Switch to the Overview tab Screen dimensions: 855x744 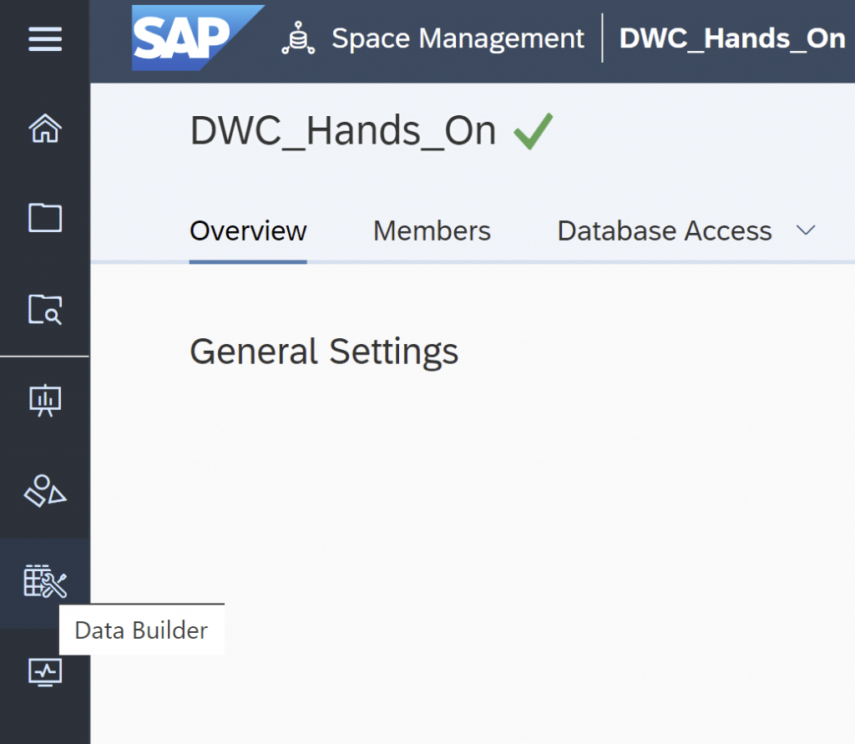click(x=248, y=230)
